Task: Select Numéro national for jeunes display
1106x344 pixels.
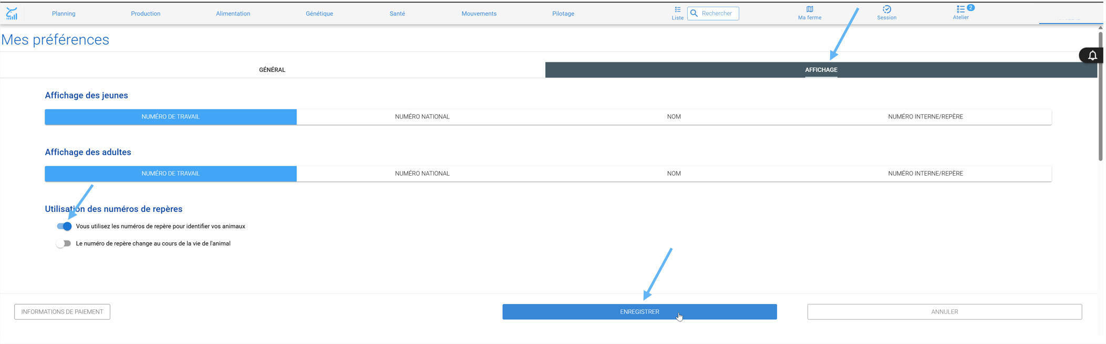Action: click(x=422, y=117)
